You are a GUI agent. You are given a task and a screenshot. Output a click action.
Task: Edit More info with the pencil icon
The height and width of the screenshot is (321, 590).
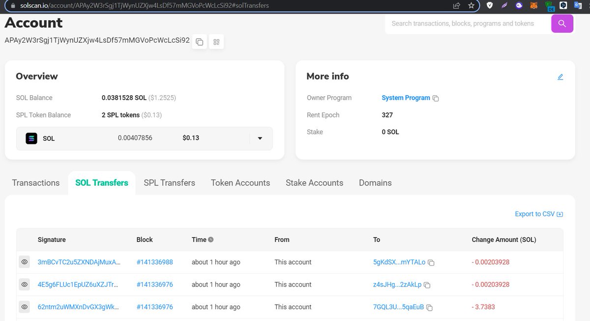(560, 77)
